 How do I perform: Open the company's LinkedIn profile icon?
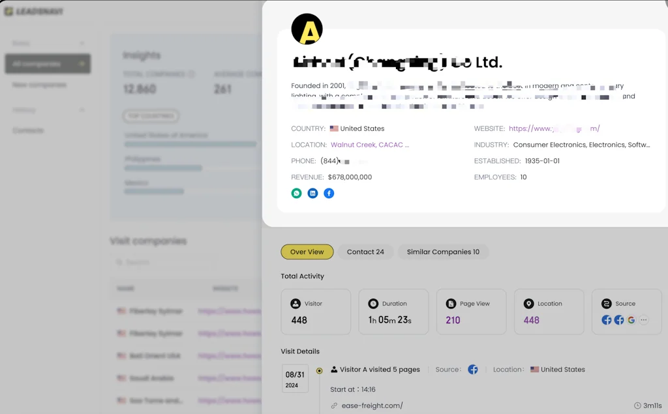click(x=313, y=193)
